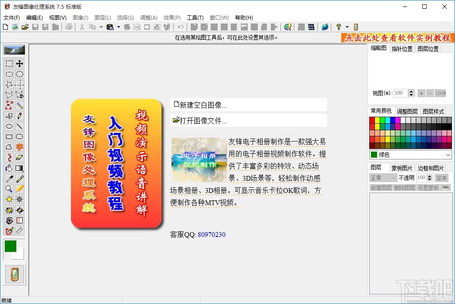Open the 视图(V) menu
The image size is (455, 304).
(58, 18)
